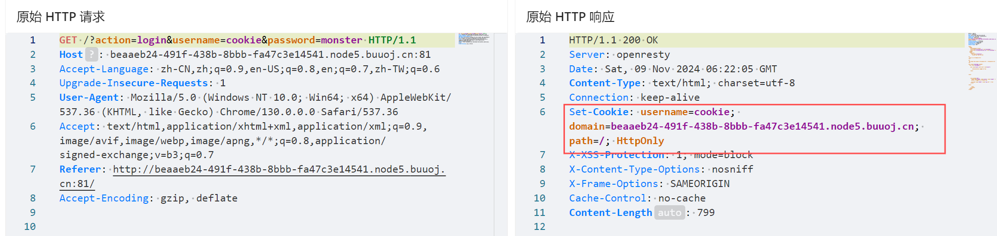The image size is (997, 236).
Task: Click the Content-Type header in the response
Action: point(604,83)
